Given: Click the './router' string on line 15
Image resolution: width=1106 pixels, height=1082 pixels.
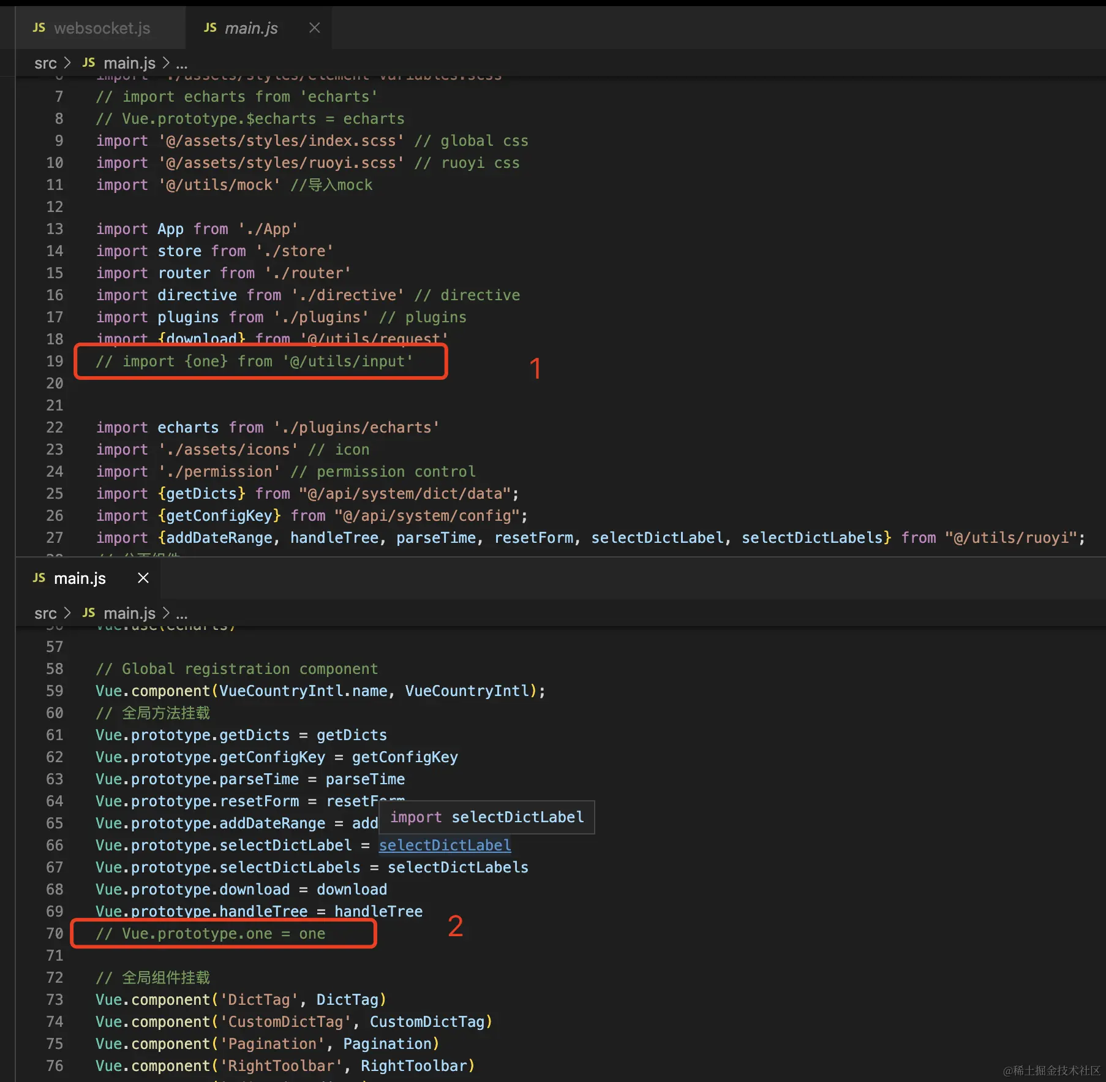Looking at the screenshot, I should [307, 273].
